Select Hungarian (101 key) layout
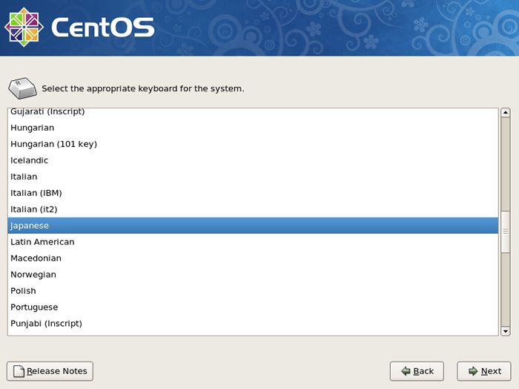This screenshot has height=389, width=519. pos(253,144)
